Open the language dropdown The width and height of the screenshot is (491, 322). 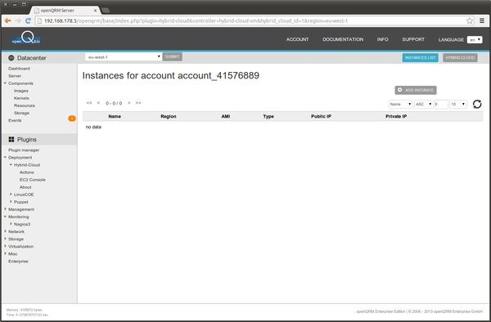pyautogui.click(x=475, y=40)
